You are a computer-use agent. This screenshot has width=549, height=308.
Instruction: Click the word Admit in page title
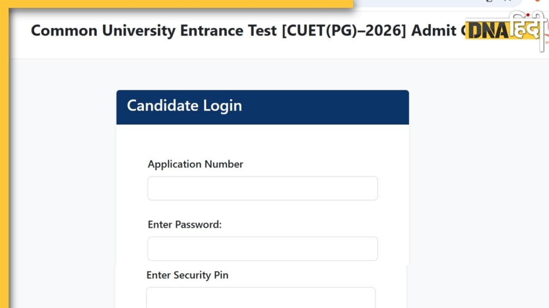click(433, 31)
